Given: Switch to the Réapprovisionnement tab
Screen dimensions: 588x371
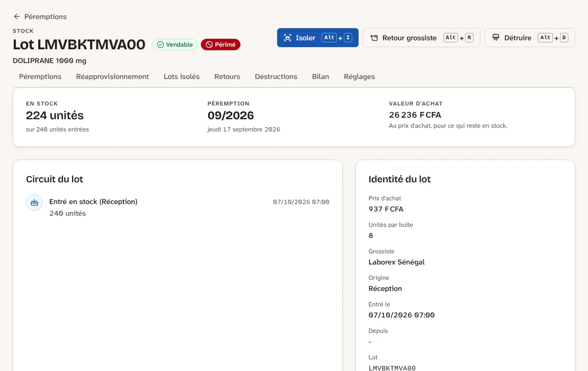Looking at the screenshot, I should pos(112,76).
